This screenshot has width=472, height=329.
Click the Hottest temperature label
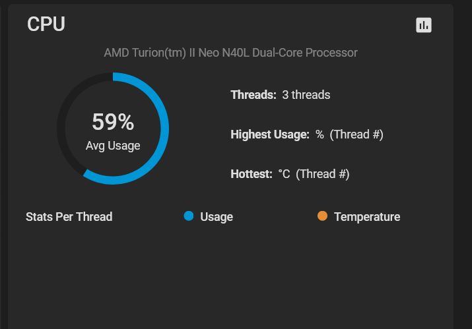252,174
